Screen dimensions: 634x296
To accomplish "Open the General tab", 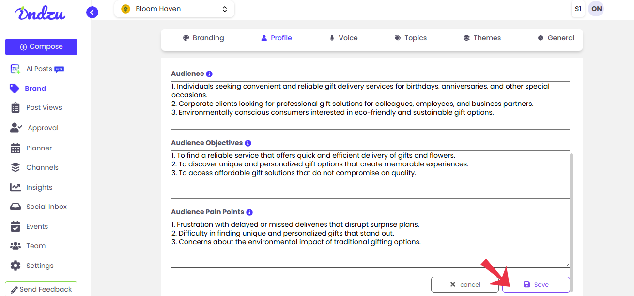I will click(x=556, y=38).
